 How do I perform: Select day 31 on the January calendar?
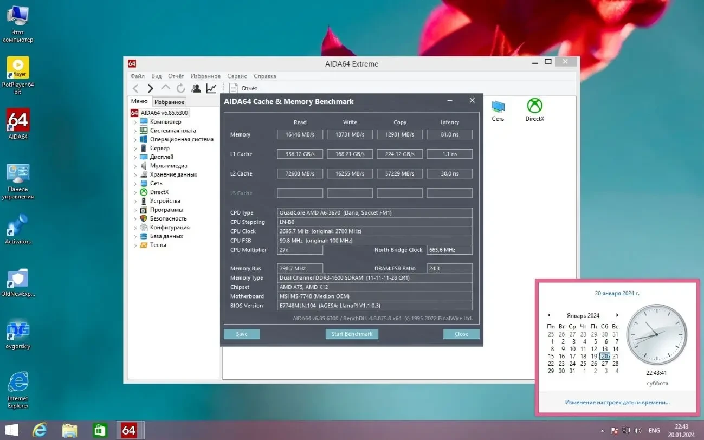point(572,371)
